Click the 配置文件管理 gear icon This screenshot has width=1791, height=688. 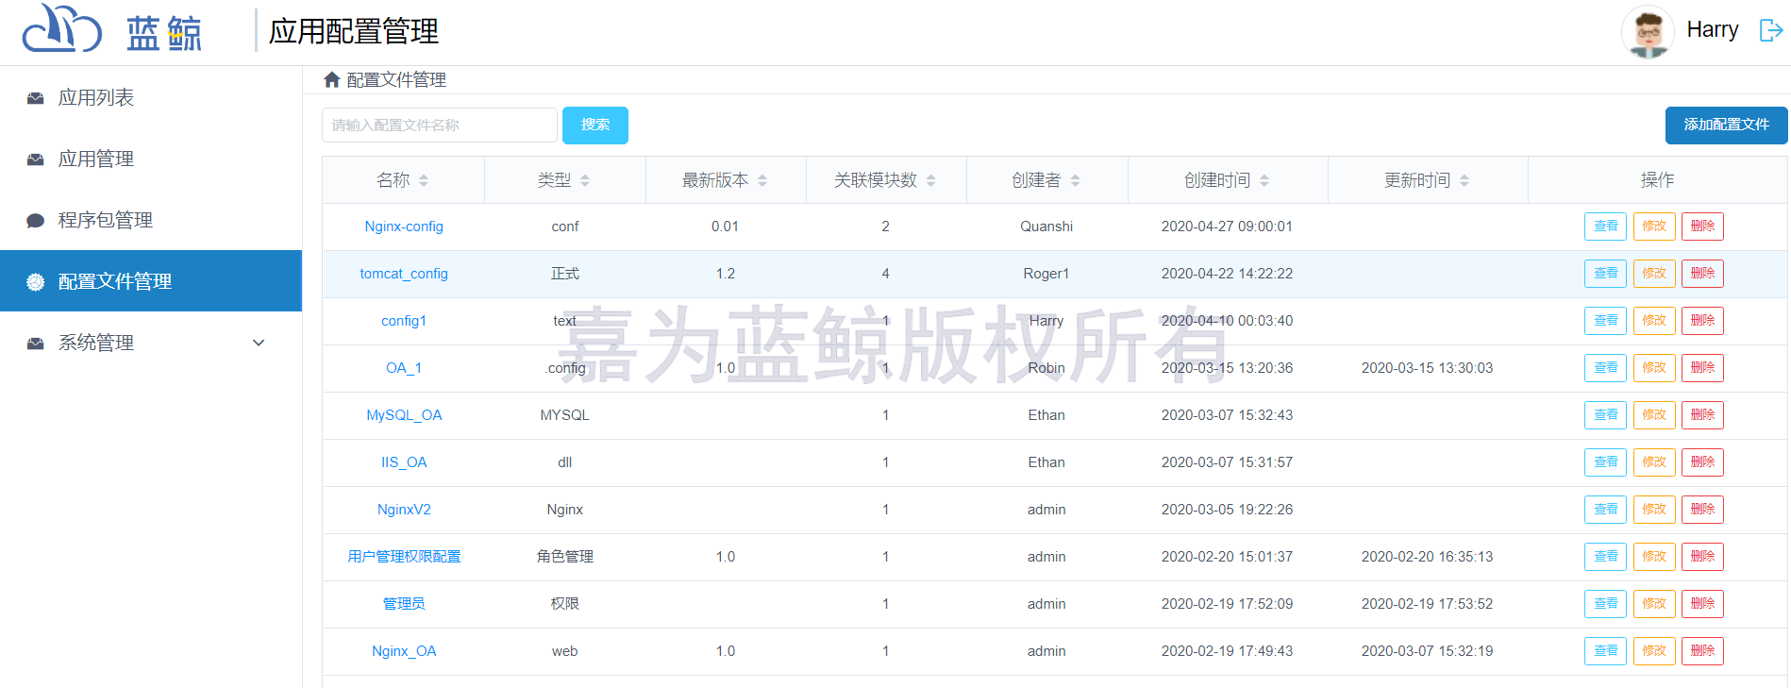[x=36, y=281]
